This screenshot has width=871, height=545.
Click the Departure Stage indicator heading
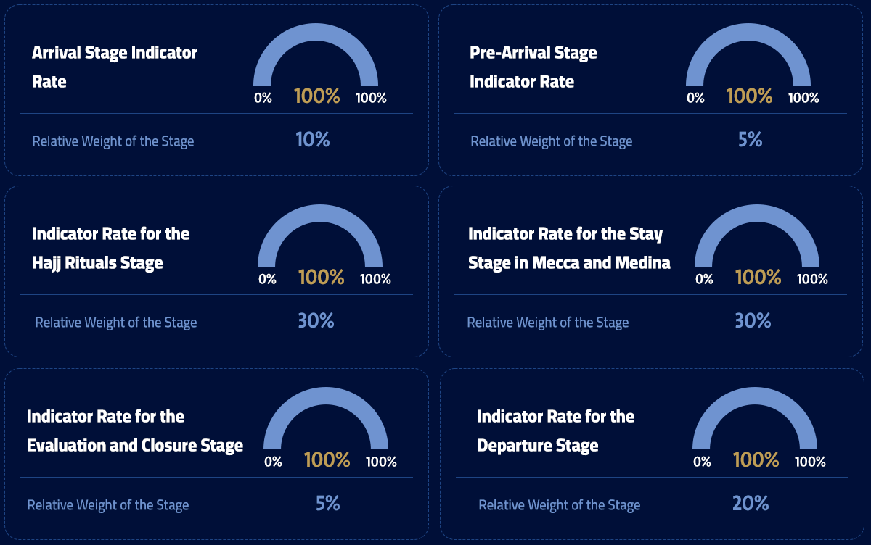(x=555, y=430)
